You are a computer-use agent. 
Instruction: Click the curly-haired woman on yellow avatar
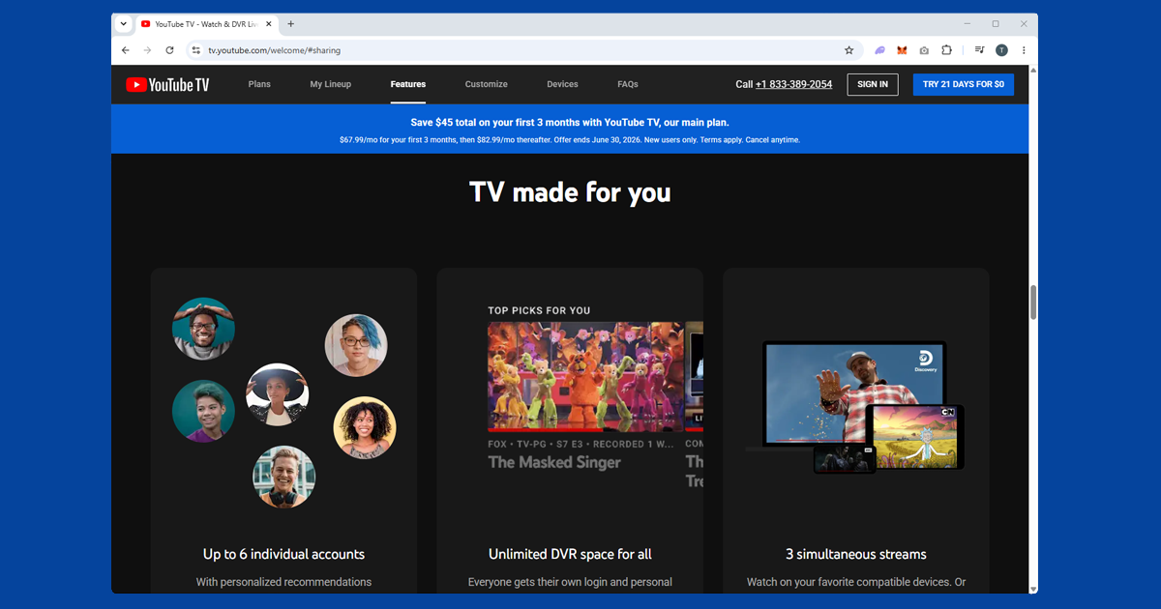[365, 428]
